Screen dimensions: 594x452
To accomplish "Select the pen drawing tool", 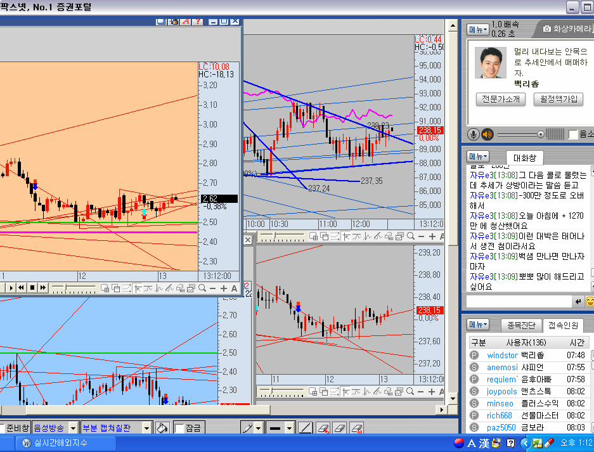I will pyautogui.click(x=247, y=428).
